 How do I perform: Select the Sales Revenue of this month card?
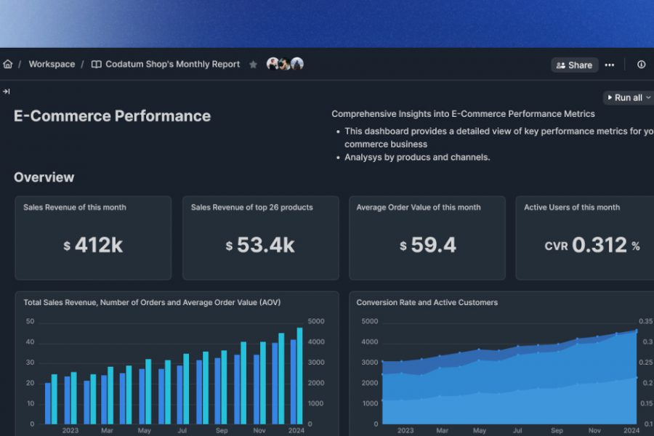point(93,238)
